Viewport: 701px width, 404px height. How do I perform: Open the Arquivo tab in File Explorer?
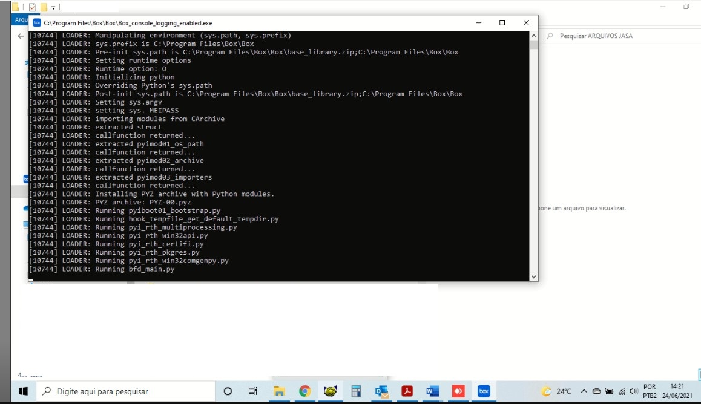point(21,19)
